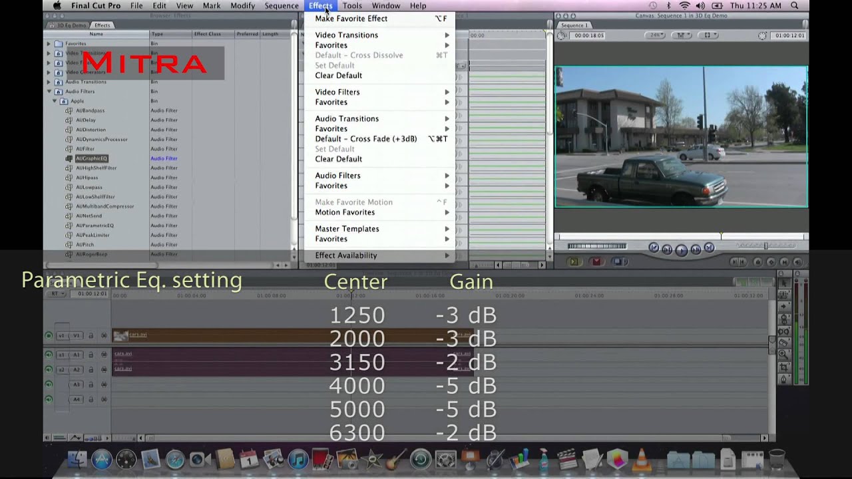Screen dimensions: 852x479
Task: Toggle Auto Select on track A2
Action: pyautogui.click(x=104, y=369)
